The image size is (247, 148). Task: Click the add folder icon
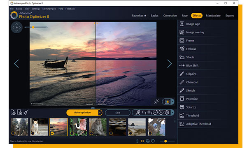[19, 112]
